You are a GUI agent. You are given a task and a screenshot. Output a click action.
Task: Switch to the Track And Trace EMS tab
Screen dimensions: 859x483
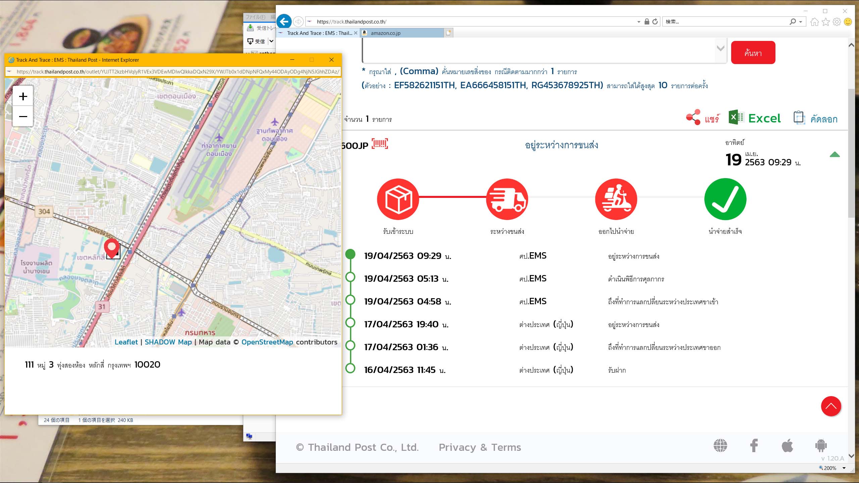[x=318, y=33]
